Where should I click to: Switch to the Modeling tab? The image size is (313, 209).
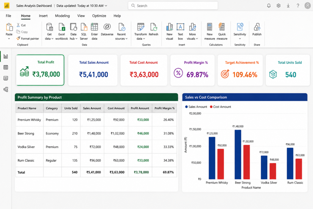[62, 16]
